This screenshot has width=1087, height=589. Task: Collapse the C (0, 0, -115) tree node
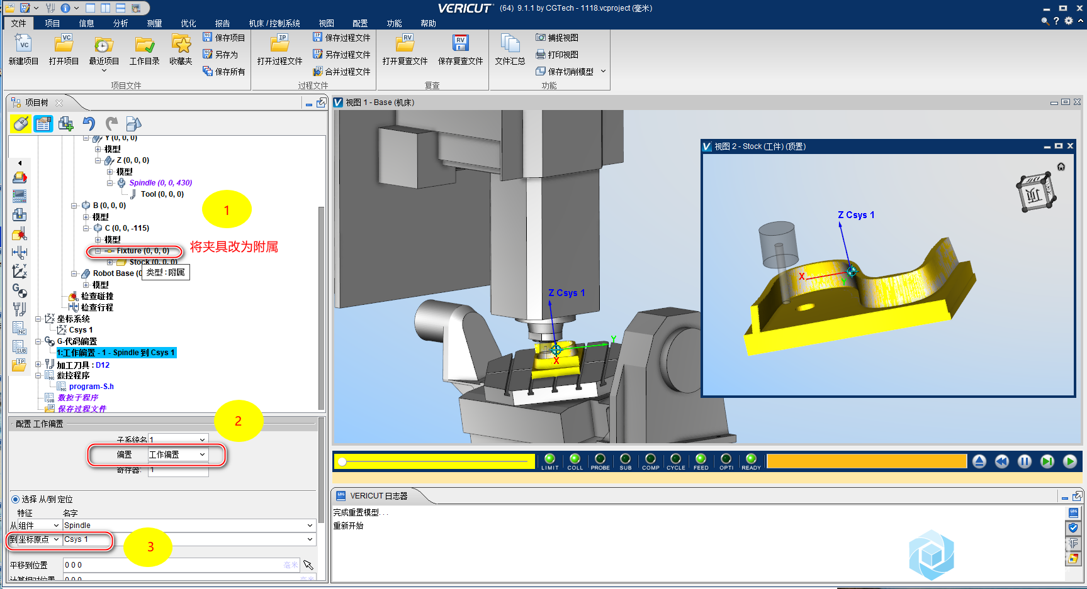pyautogui.click(x=86, y=228)
